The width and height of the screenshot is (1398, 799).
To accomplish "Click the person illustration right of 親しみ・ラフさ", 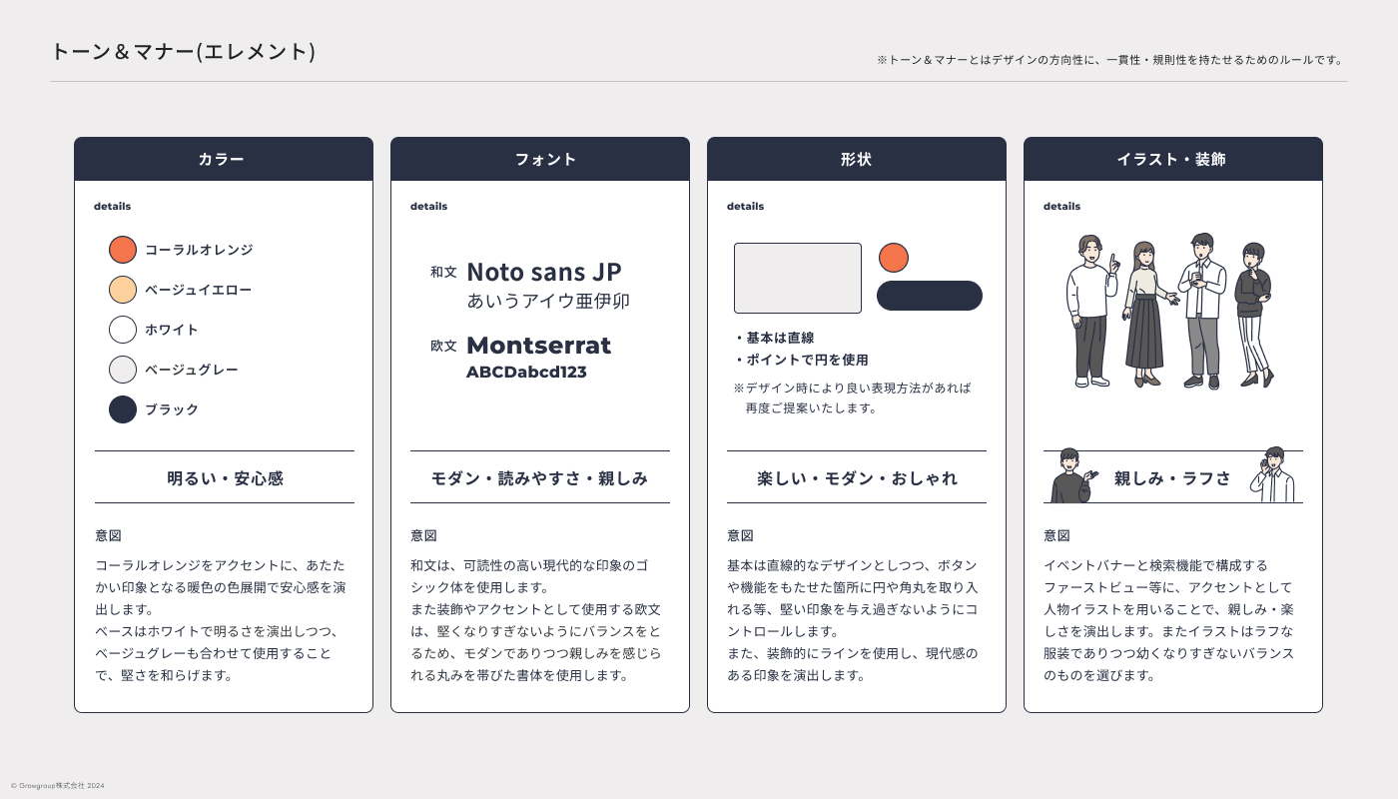I will pyautogui.click(x=1273, y=474).
